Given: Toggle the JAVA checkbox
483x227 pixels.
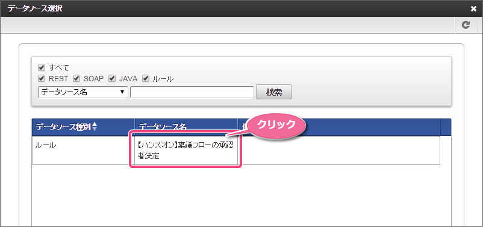Looking at the screenshot, I should [112, 78].
